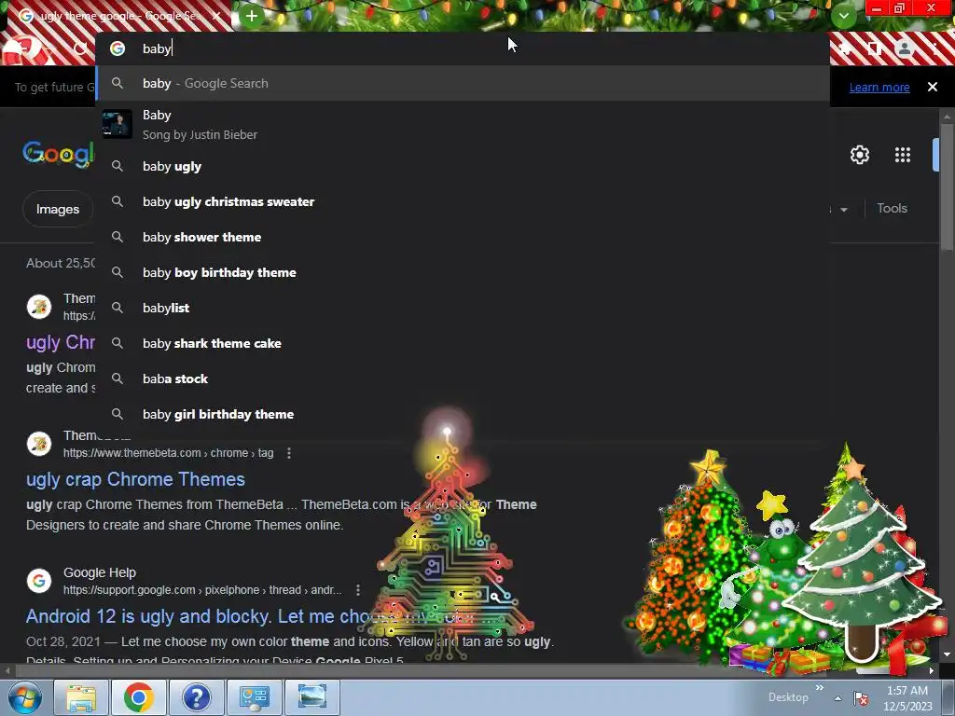Open Windows Explorer from taskbar

[81, 697]
